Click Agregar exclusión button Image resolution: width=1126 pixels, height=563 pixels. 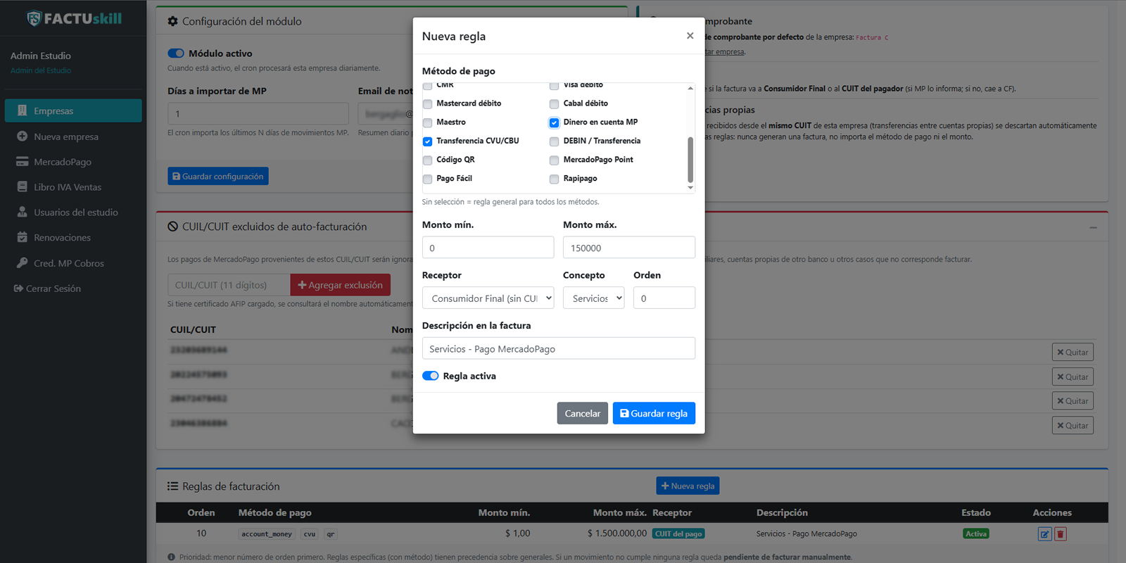(x=341, y=285)
